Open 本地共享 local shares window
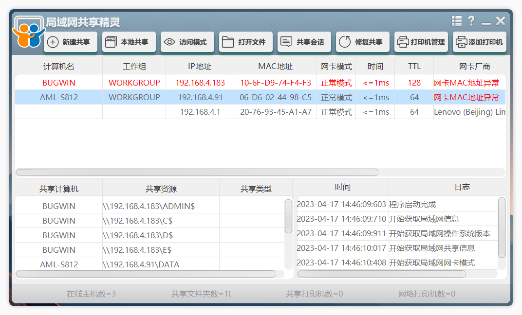Viewport: 522px width, 315px height. (129, 42)
